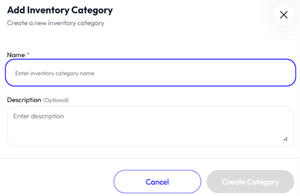Click the red required asterisk beside Name
The width and height of the screenshot is (300, 196).
click(x=28, y=54)
